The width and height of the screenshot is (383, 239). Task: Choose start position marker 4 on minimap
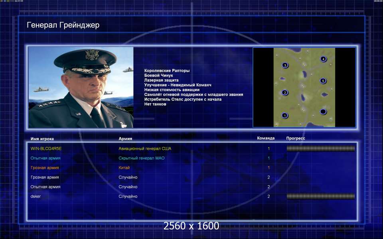coord(323,59)
